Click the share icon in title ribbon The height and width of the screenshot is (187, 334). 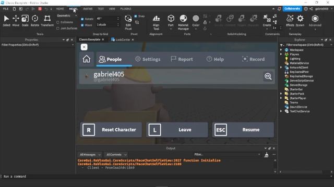tap(311, 9)
